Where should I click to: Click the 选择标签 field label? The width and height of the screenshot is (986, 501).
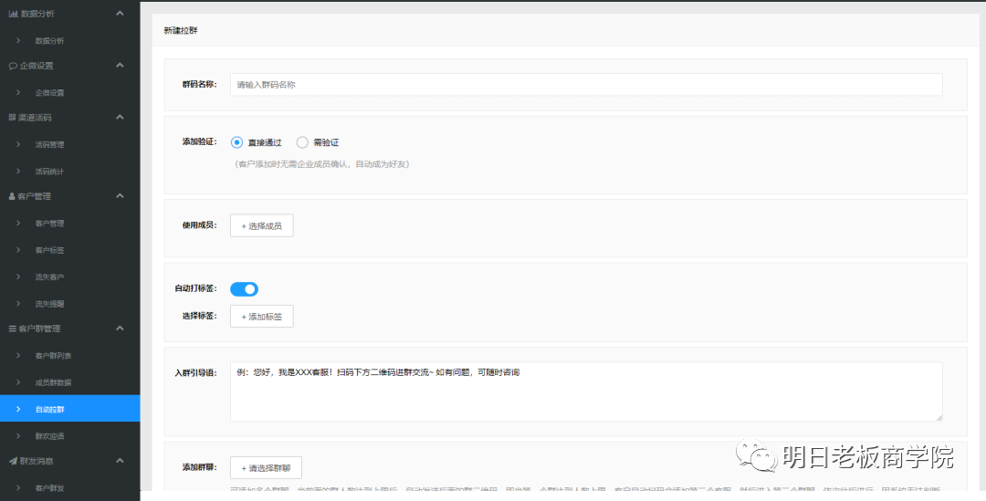[199, 316]
